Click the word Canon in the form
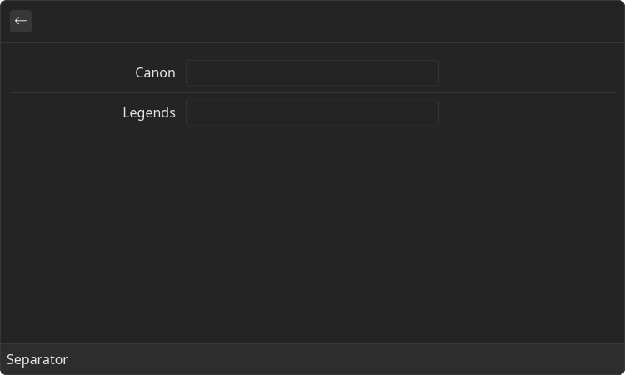Screen dimensions: 625x375 pyautogui.click(x=155, y=73)
